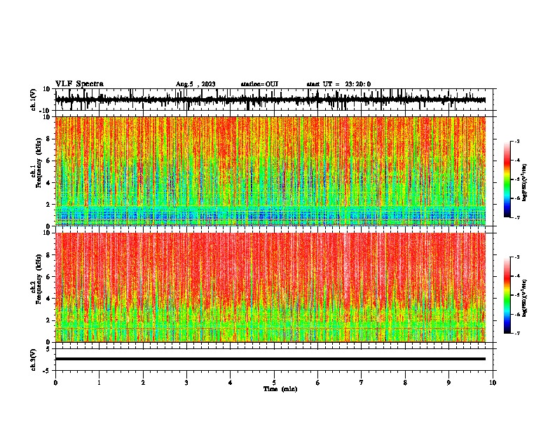
Task: Click the ch.1(V) waveform trace panel
Action: [x=274, y=100]
